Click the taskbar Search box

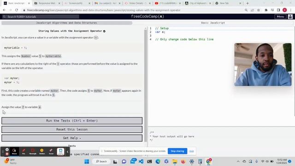coord(101,161)
